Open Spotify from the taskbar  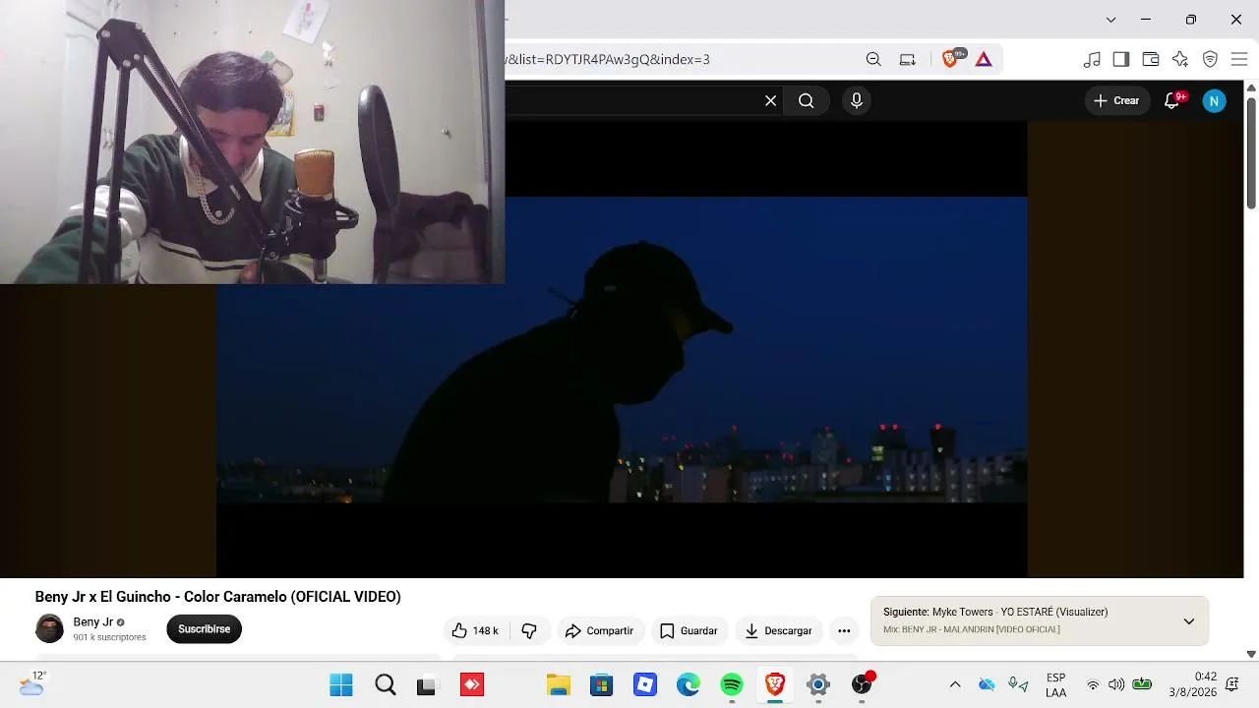tap(732, 684)
